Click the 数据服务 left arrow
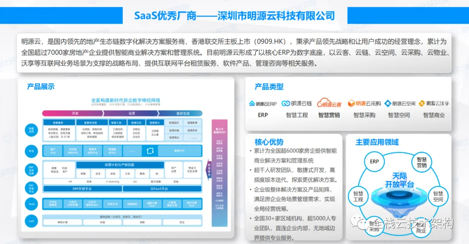469x244 pixels. [208, 169]
